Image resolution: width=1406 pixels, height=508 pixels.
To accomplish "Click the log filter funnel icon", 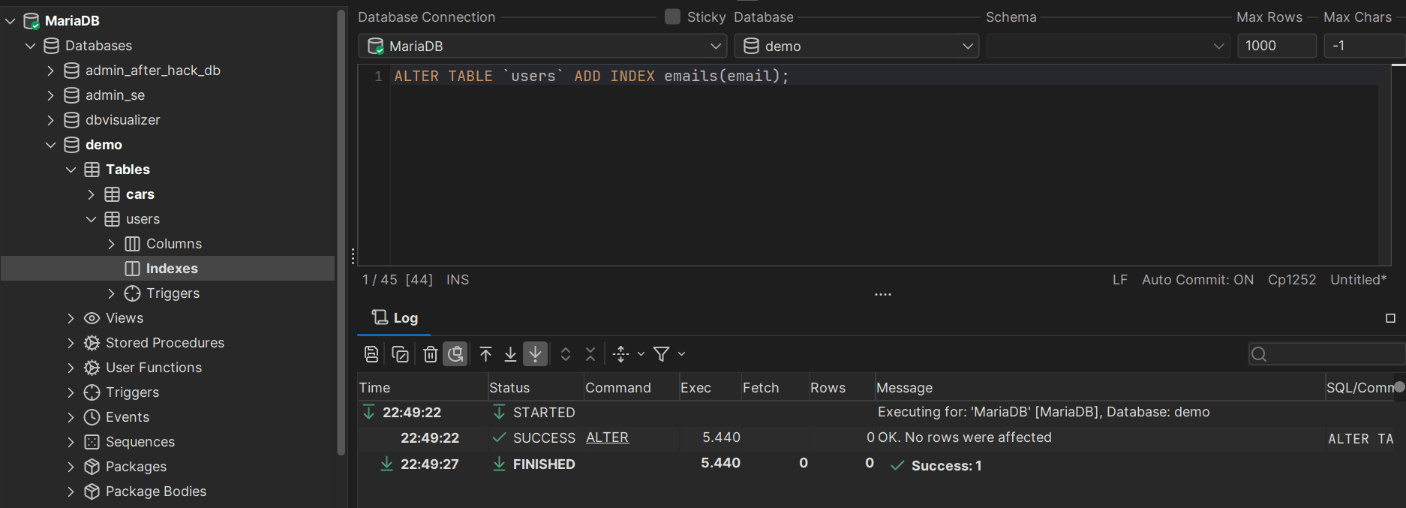I will [661, 354].
